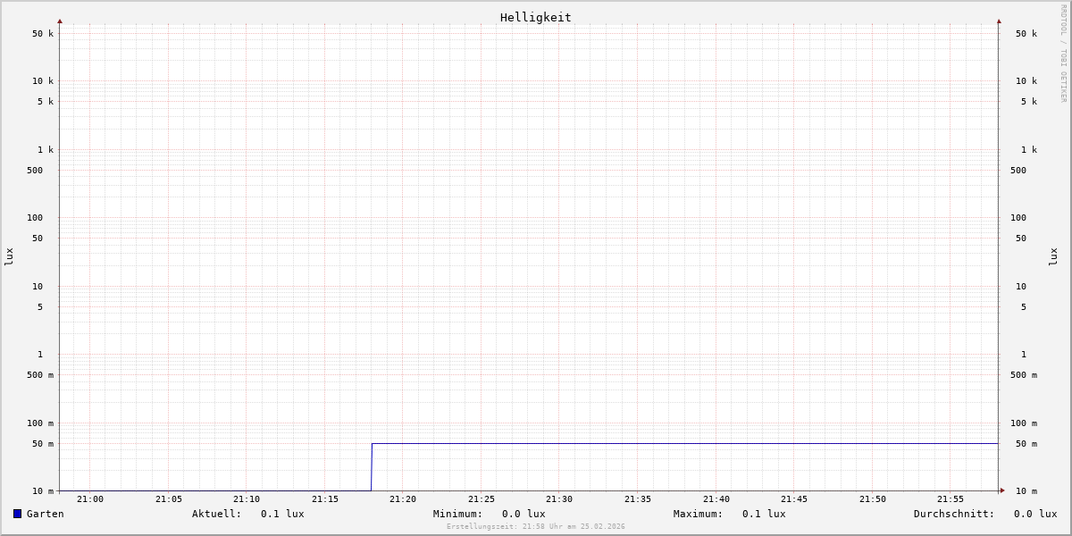Viewport: 1072px width, 536px height.
Task: Click the blue Garten legend color box
Action: point(17,514)
